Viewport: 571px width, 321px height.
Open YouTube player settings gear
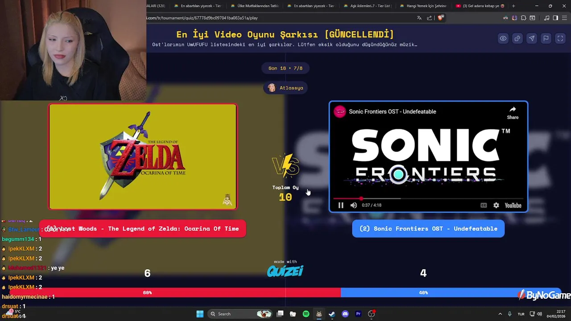(x=496, y=205)
